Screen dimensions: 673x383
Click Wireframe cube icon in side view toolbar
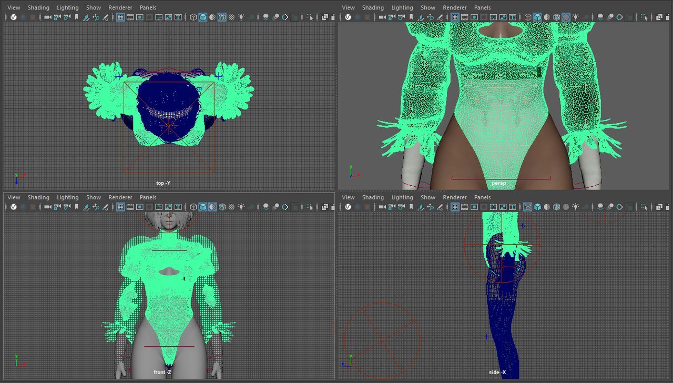coord(528,207)
